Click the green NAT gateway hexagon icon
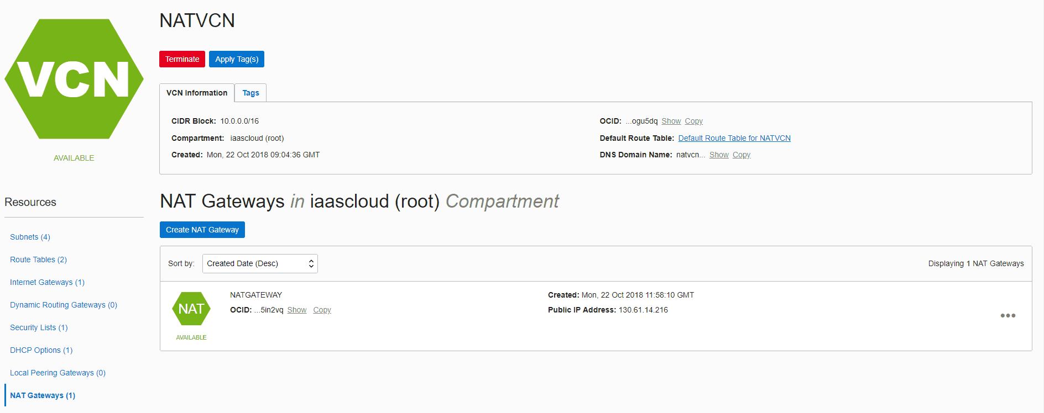1044x413 pixels. pyautogui.click(x=191, y=309)
